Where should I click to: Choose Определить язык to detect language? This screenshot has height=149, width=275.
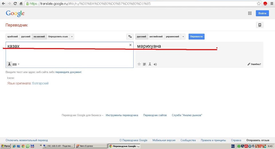(58, 37)
